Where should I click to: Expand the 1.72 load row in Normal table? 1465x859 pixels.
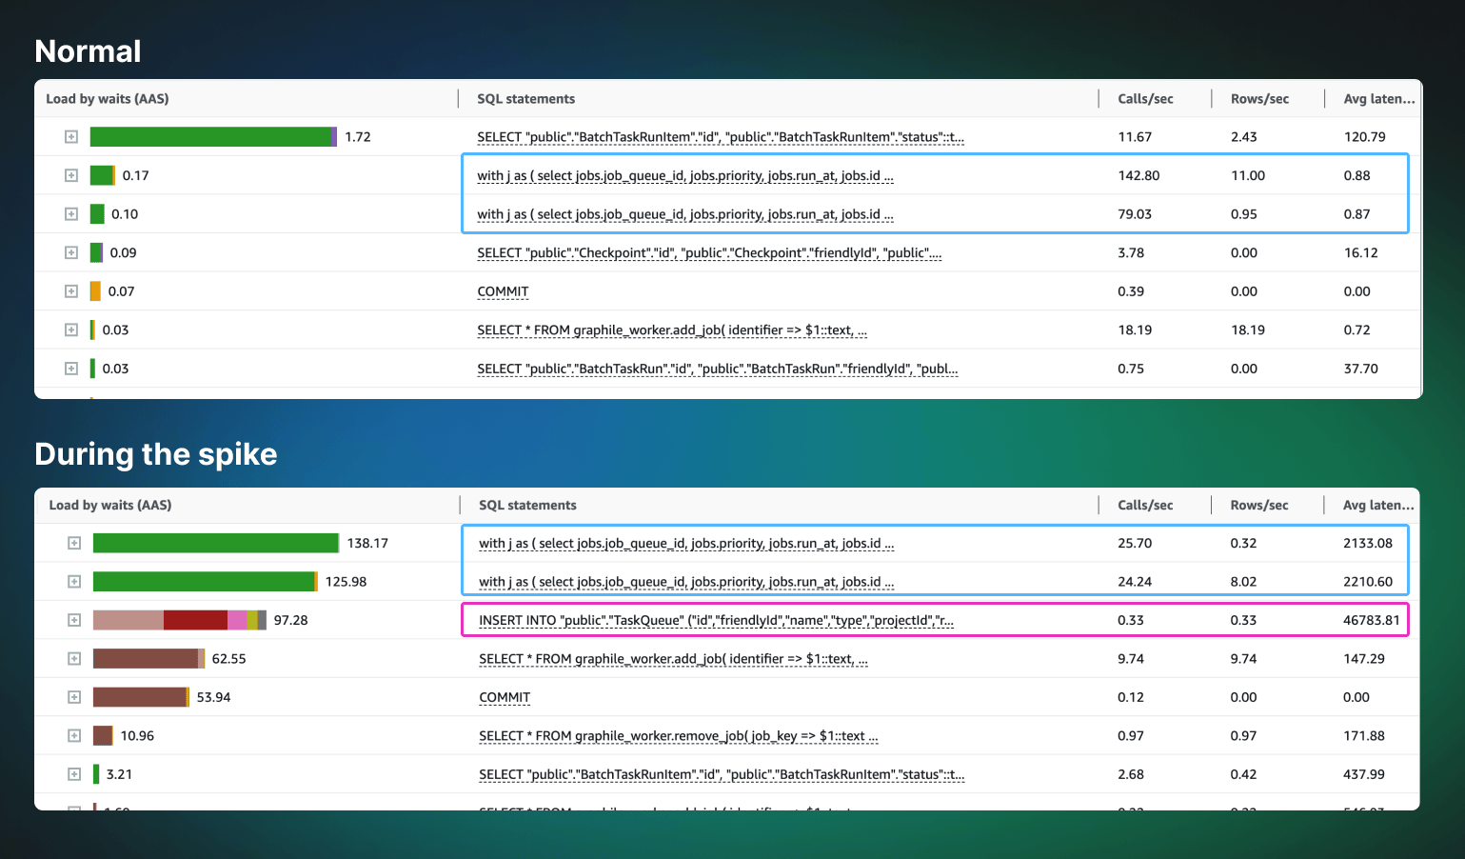(71, 137)
